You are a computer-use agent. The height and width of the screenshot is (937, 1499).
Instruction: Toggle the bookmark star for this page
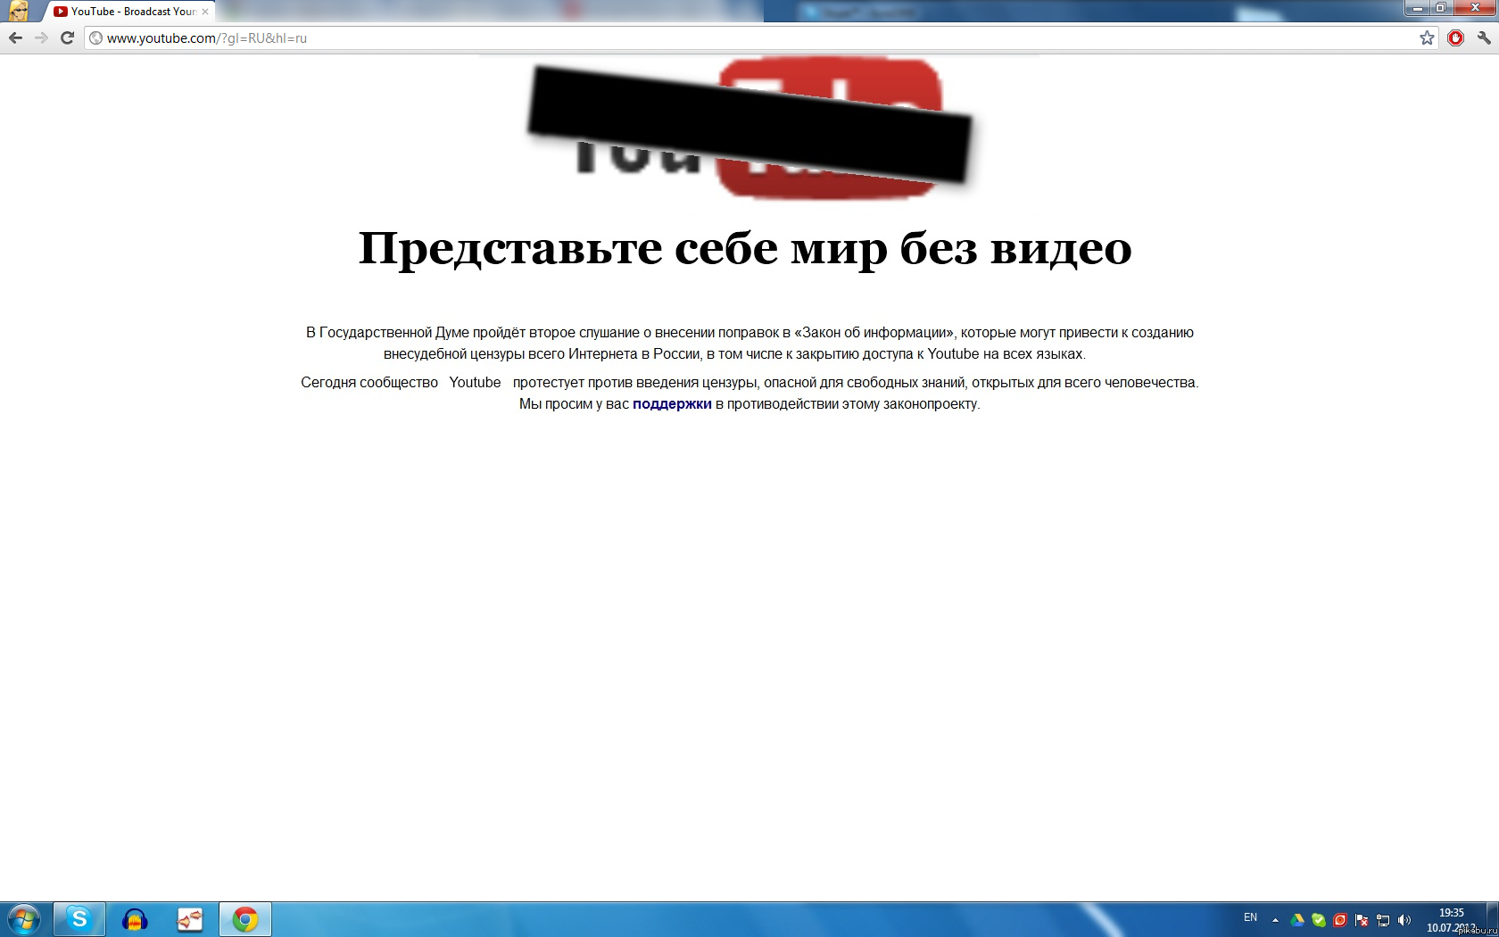(x=1428, y=38)
